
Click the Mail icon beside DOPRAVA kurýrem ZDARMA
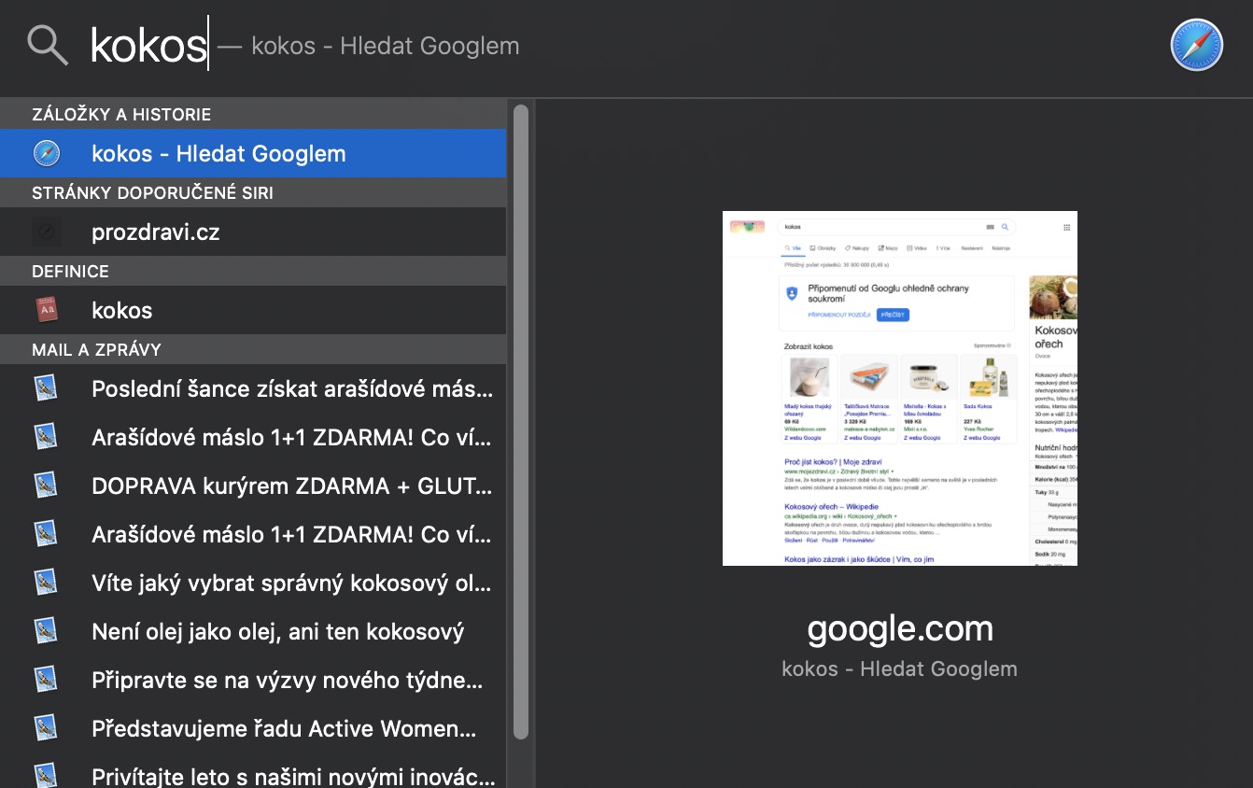click(x=46, y=485)
